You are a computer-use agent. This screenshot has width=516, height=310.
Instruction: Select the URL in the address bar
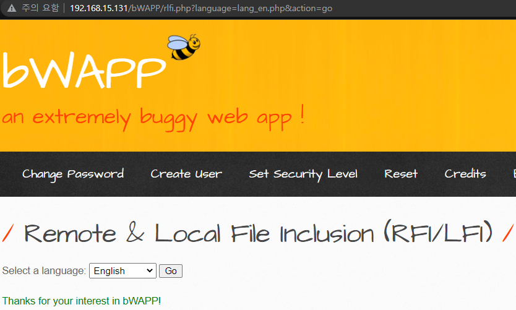pos(201,8)
